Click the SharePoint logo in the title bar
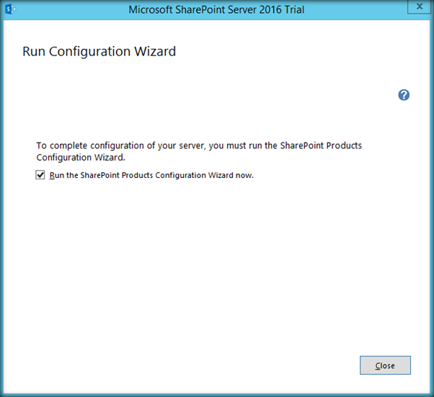This screenshot has width=434, height=397. [10, 10]
